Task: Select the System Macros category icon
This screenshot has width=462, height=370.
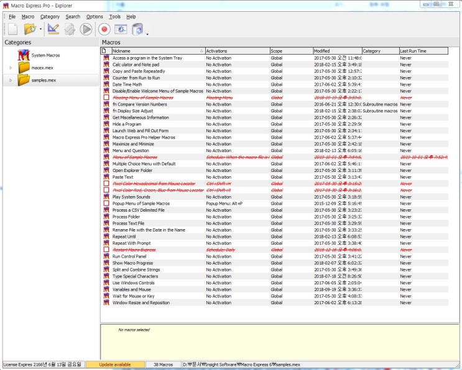Action: pyautogui.click(x=24, y=55)
